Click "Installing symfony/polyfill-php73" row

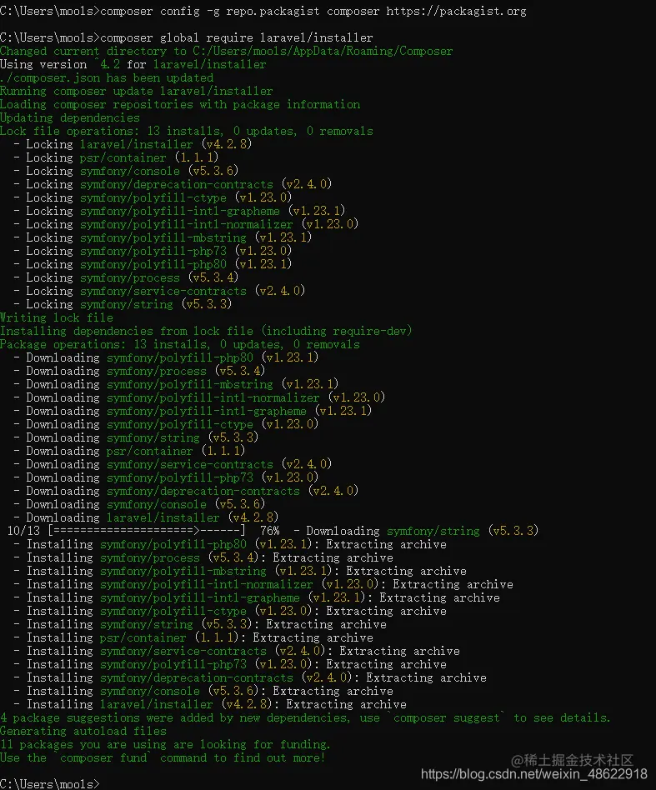click(230, 664)
